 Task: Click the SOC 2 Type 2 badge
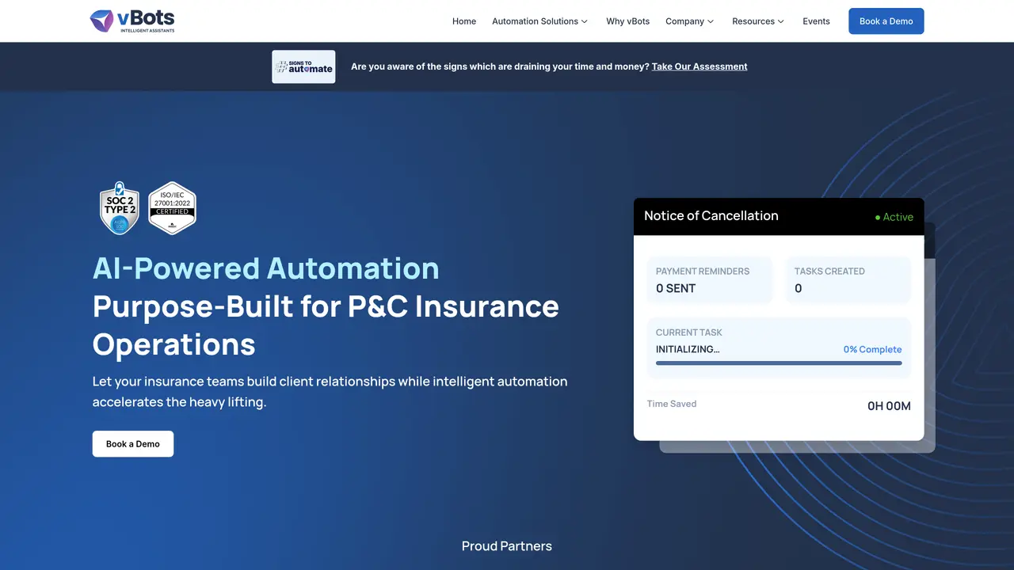click(x=120, y=208)
